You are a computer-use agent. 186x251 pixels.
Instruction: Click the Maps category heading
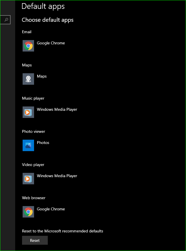click(x=27, y=65)
